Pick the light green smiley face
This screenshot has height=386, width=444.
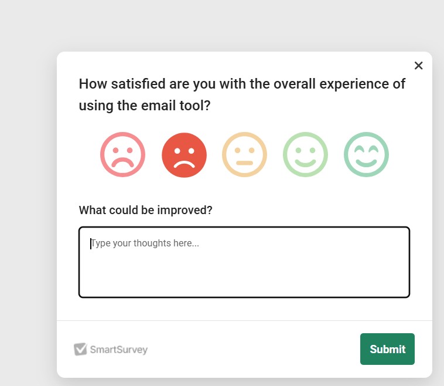[x=305, y=155]
